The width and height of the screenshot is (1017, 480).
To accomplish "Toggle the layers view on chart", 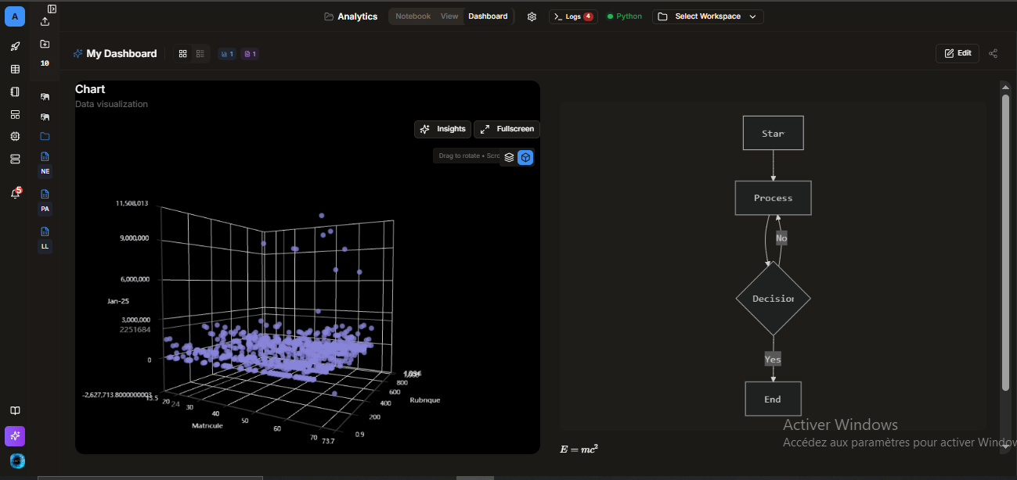I will 509,157.
